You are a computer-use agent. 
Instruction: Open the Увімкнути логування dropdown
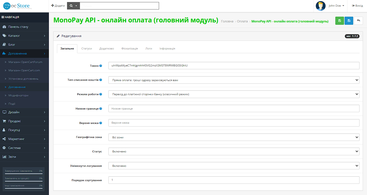click(x=234, y=166)
